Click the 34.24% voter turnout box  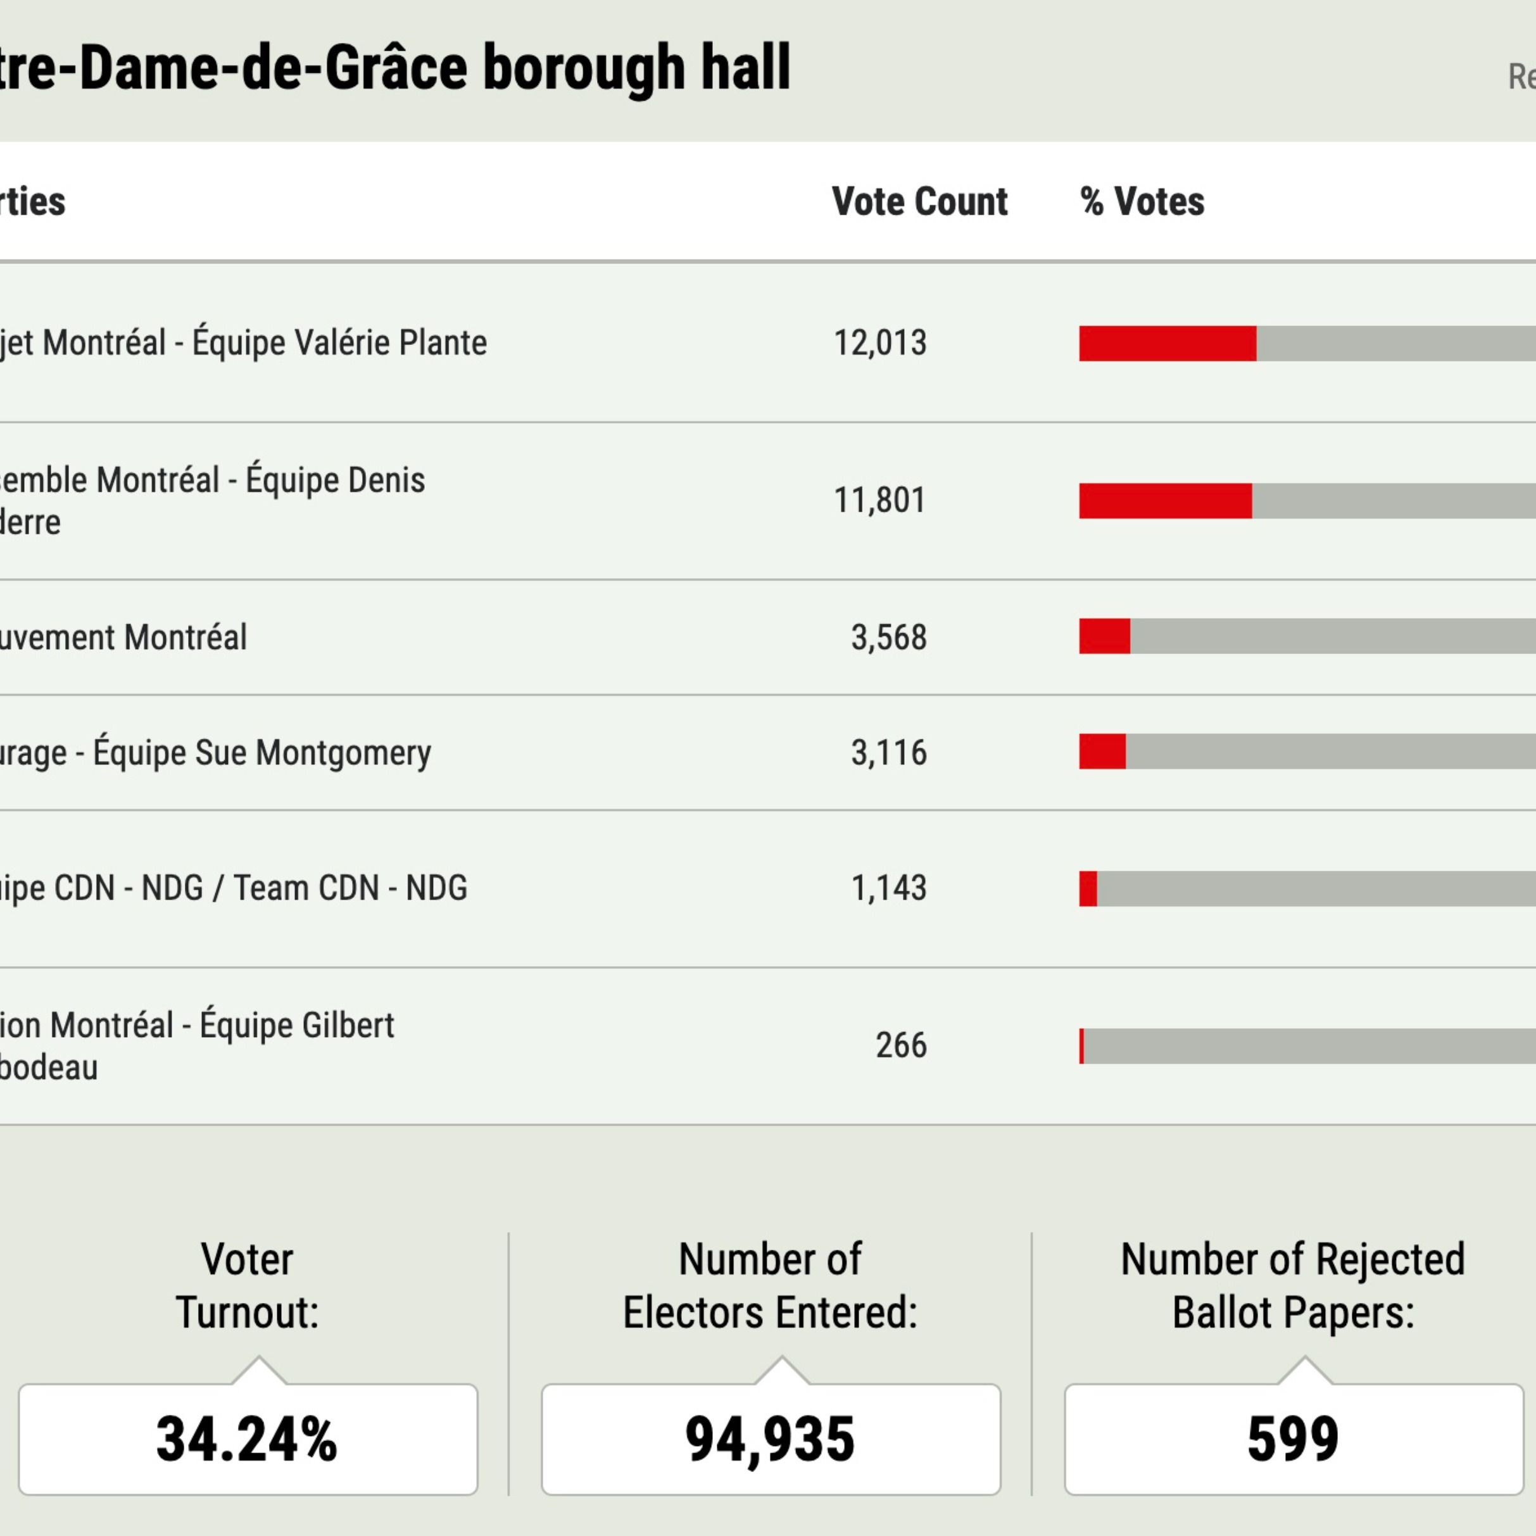pyautogui.click(x=248, y=1439)
